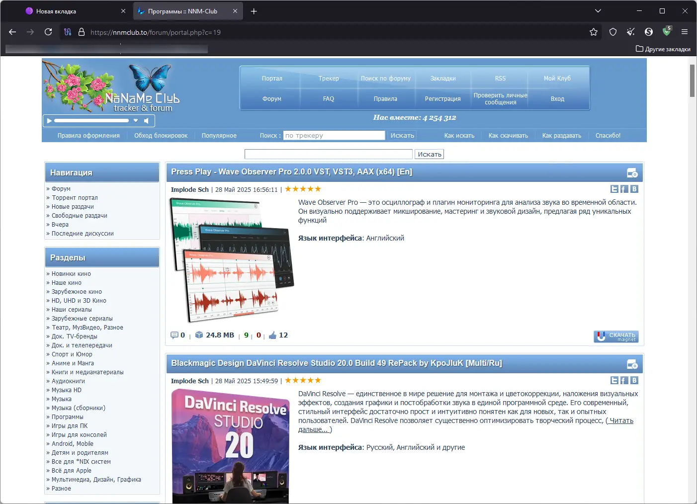Viewport: 697px width, 504px height.
Task: Share Wave Observer Pro post on Twitter
Action: point(614,189)
